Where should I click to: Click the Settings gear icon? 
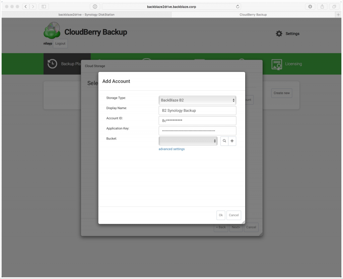coord(279,34)
